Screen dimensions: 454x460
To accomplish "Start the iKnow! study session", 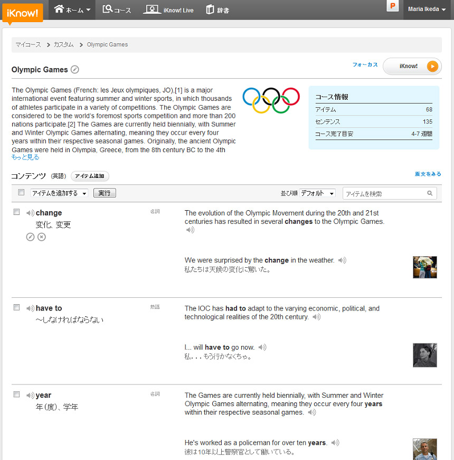I will 412,67.
